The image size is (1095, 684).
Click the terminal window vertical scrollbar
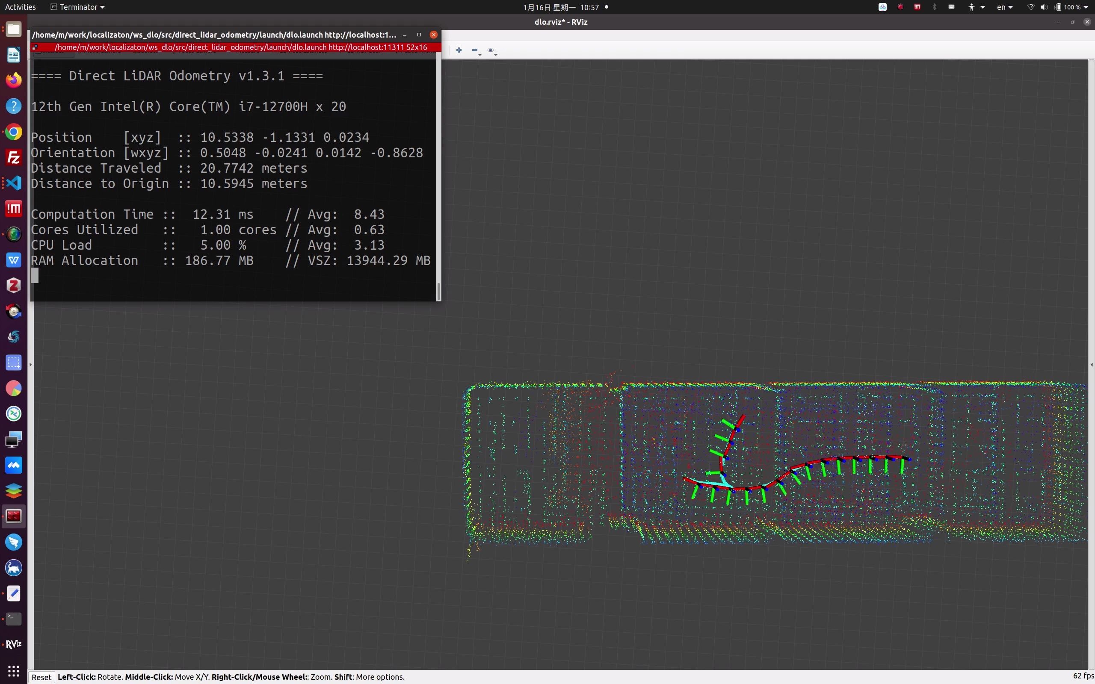tap(438, 291)
